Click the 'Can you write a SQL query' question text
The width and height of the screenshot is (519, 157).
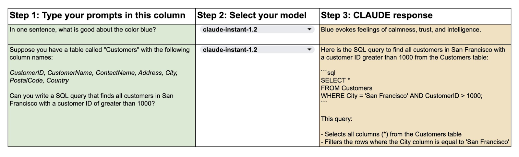(x=91, y=100)
